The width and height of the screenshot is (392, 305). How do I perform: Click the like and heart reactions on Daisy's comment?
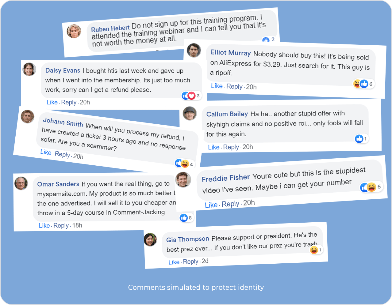click(189, 96)
